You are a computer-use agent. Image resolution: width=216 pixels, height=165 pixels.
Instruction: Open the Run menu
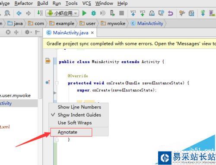point(57,3)
